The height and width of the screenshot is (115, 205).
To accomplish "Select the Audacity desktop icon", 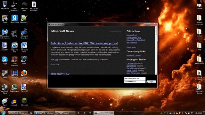I will tap(14, 102).
